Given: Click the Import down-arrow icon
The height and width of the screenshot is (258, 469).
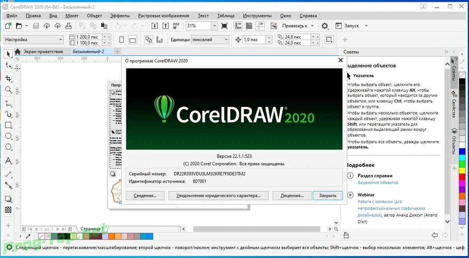Looking at the screenshot, I should point(155,26).
